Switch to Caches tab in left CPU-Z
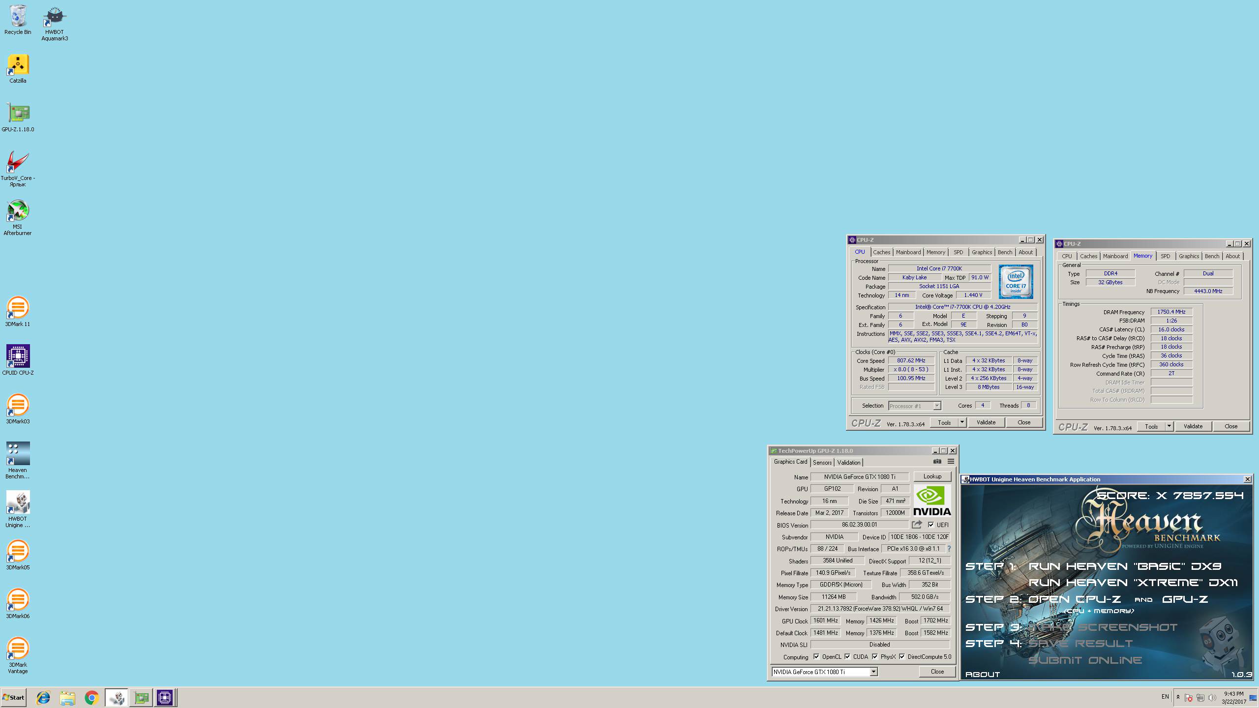This screenshot has height=708, width=1259. coord(881,252)
